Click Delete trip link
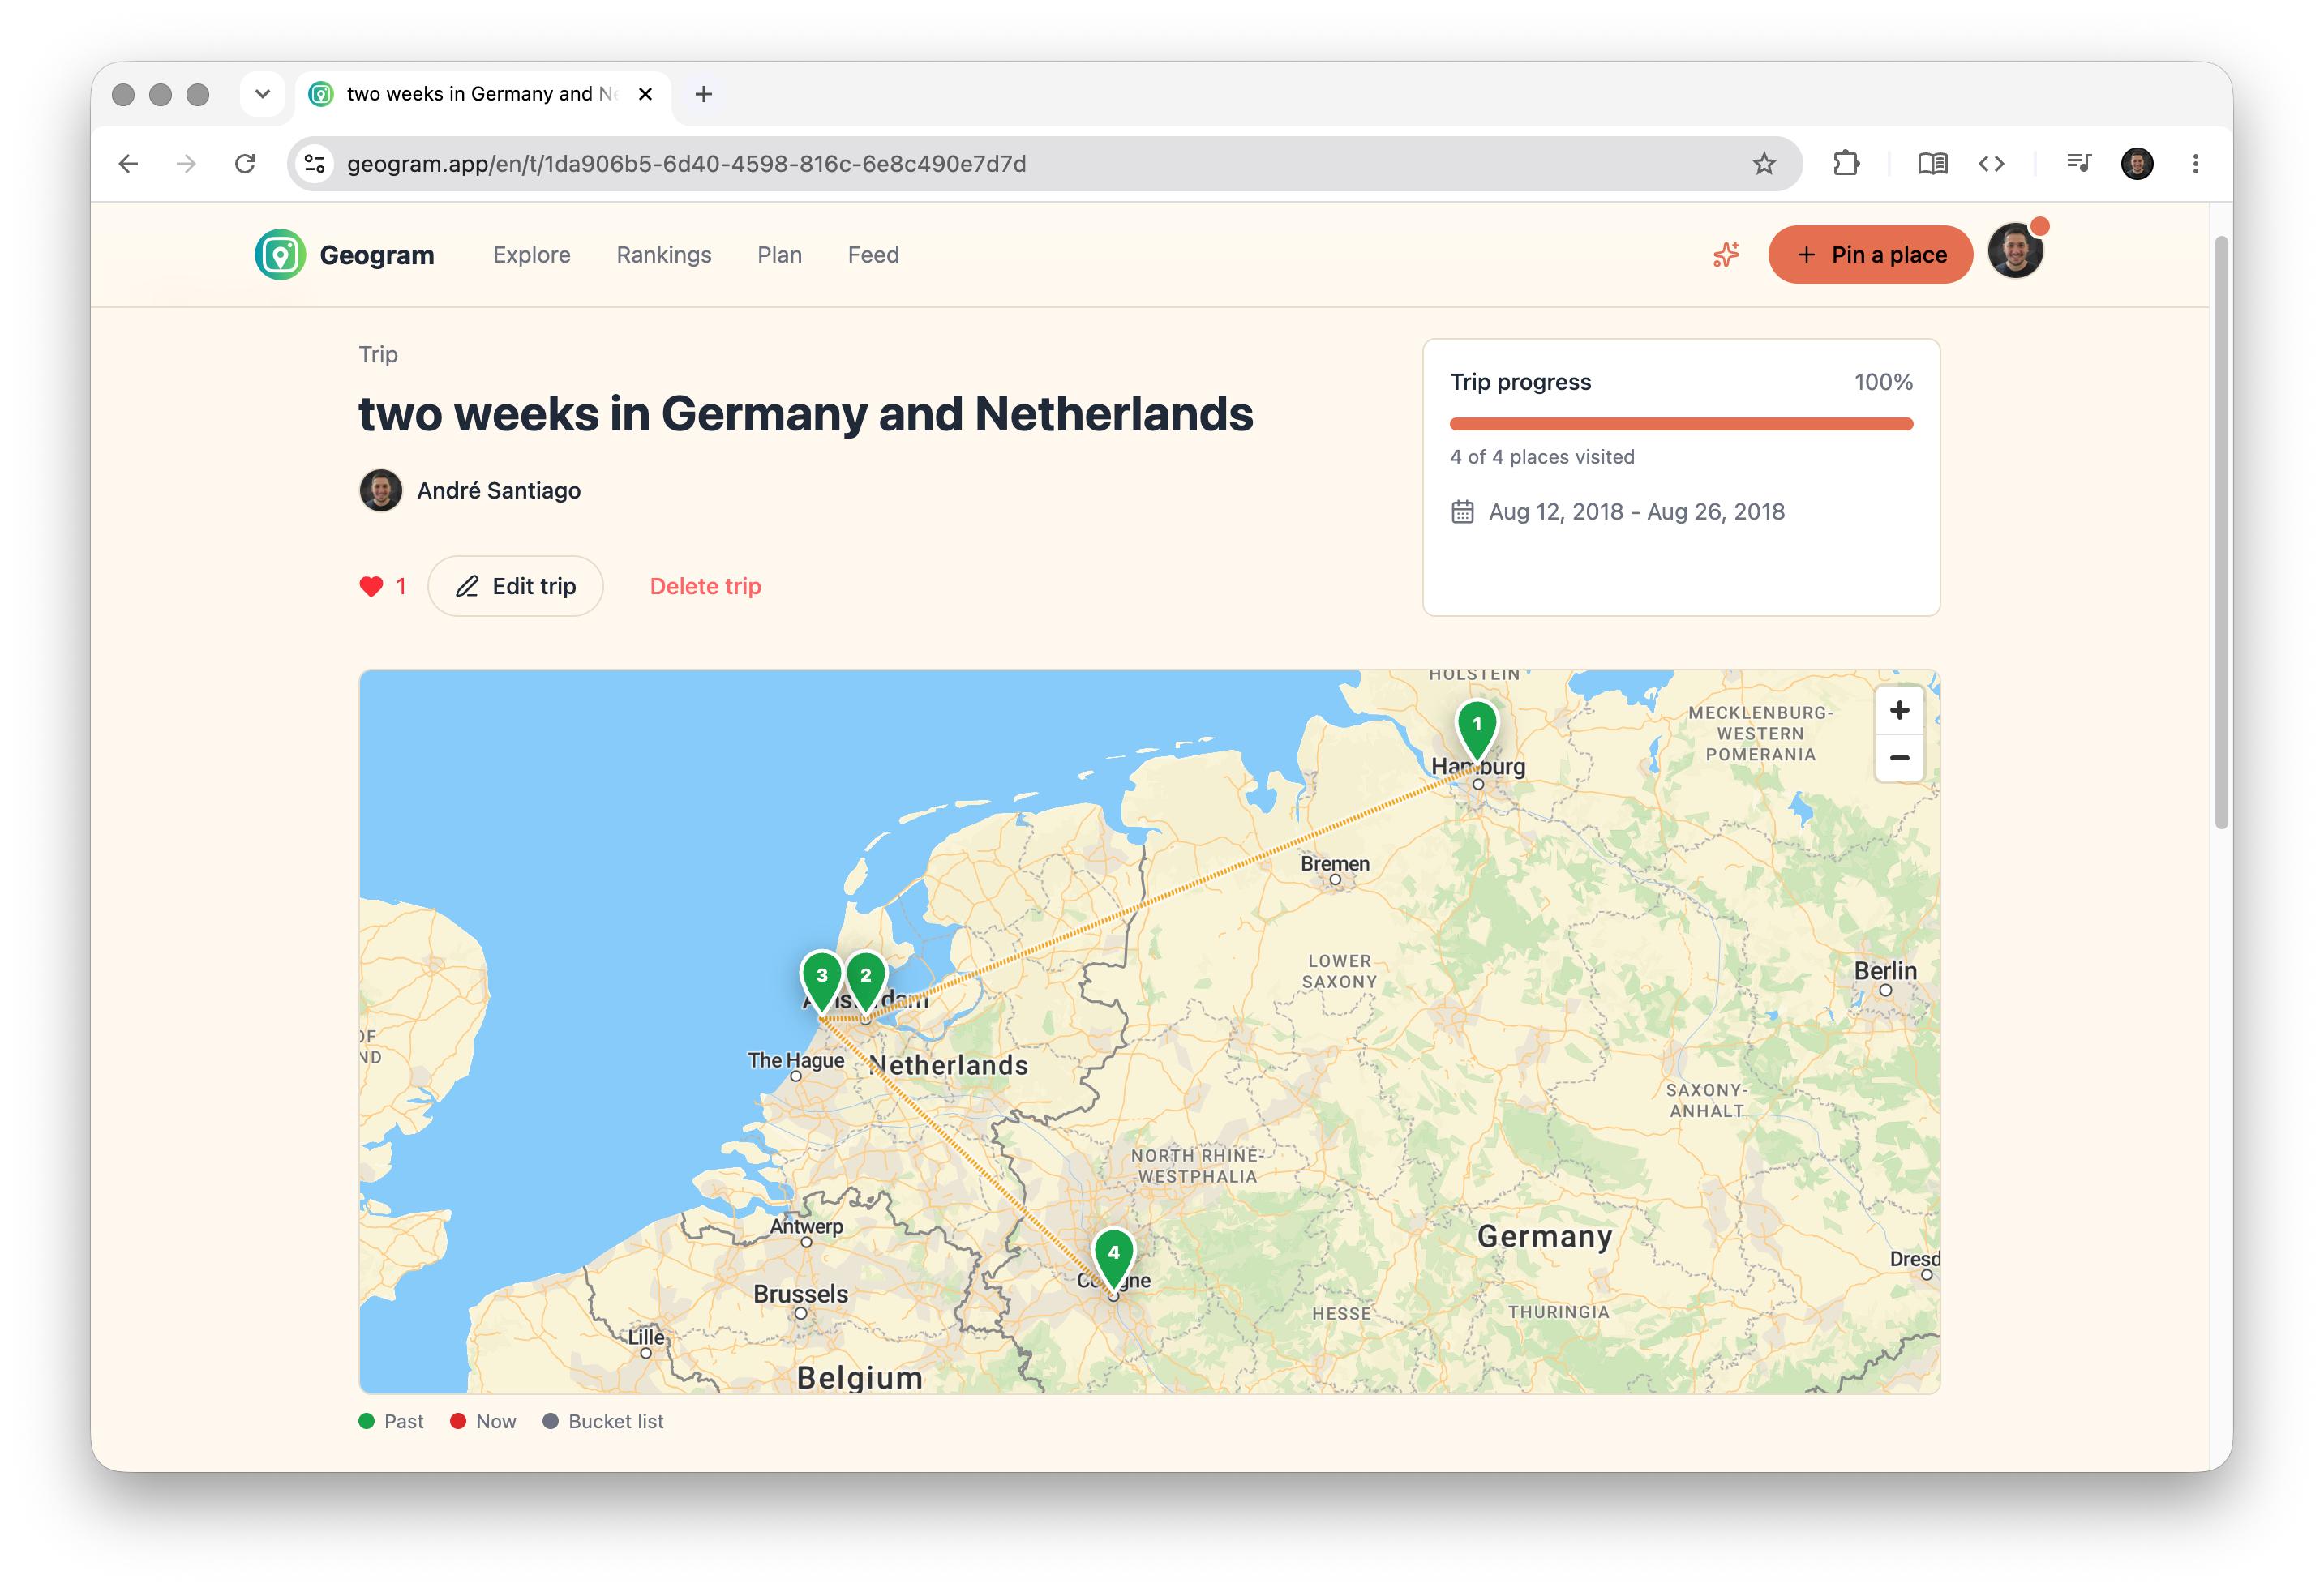Viewport: 2324px width, 1592px height. [x=706, y=587]
